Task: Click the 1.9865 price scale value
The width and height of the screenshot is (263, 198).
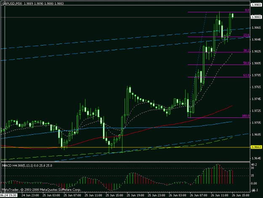Action: 256,27
